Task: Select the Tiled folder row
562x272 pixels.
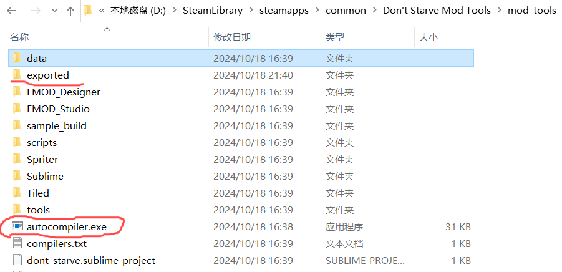Action: [x=38, y=193]
